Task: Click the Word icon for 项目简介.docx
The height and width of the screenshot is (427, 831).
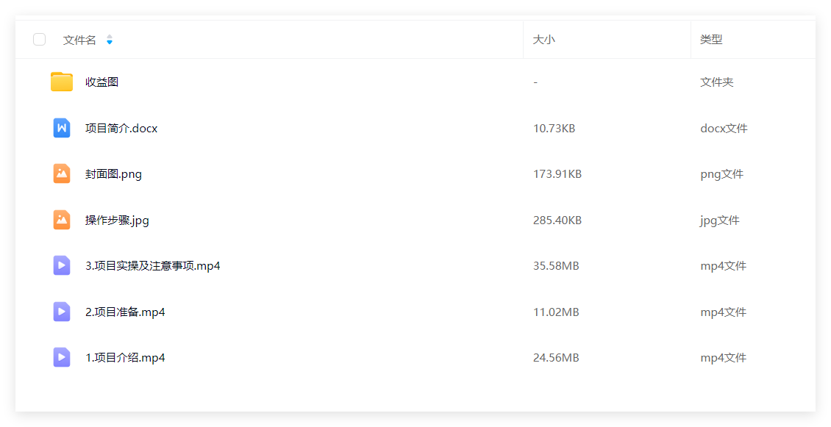Action: [x=62, y=128]
